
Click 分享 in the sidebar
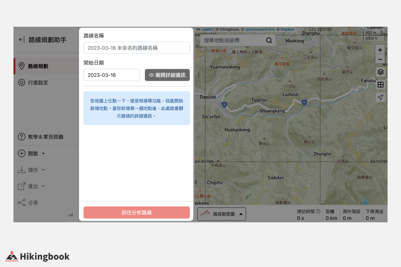33,203
